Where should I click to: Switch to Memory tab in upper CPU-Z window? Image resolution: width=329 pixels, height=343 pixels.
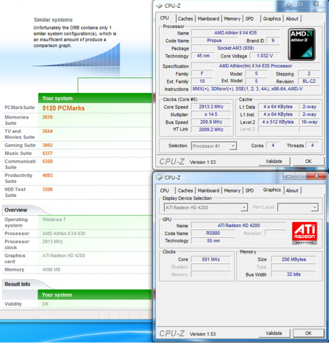click(x=232, y=19)
